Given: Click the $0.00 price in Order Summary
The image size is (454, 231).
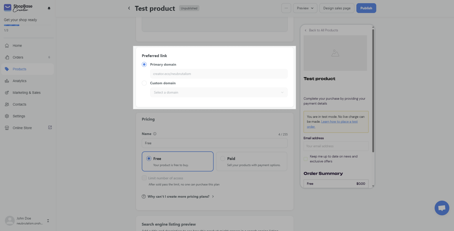Looking at the screenshot, I should (361, 184).
